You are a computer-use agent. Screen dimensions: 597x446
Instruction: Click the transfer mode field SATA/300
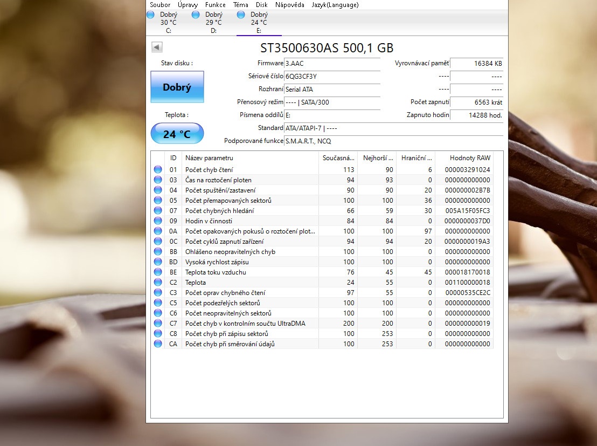332,102
